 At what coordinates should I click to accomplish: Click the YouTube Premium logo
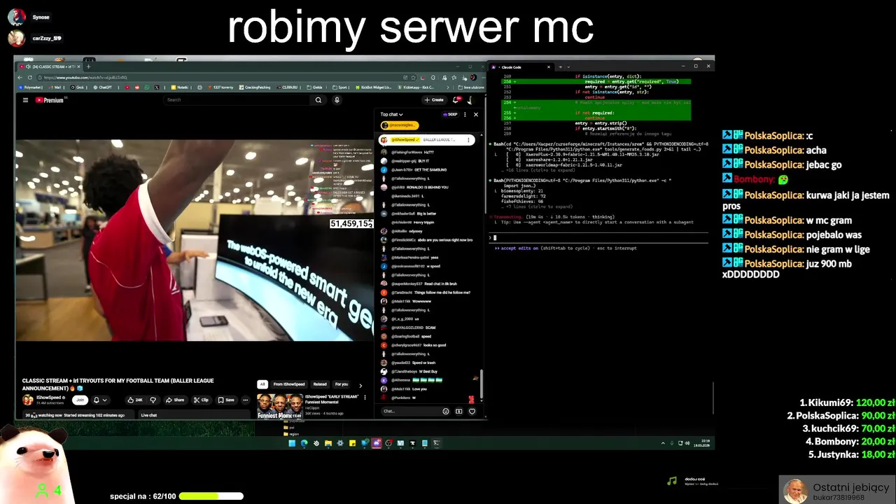click(51, 100)
